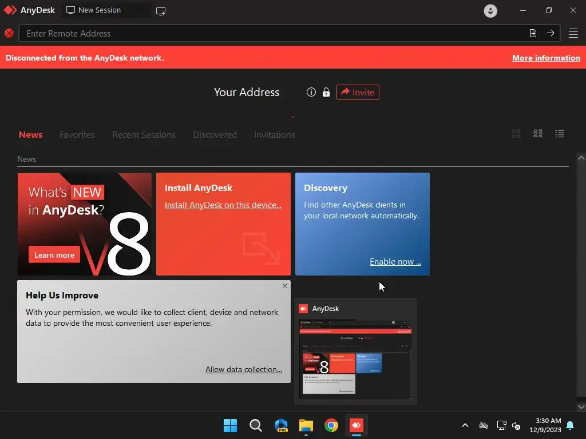Switch to the Recent Sessions tab
586x439 pixels.
click(x=144, y=135)
